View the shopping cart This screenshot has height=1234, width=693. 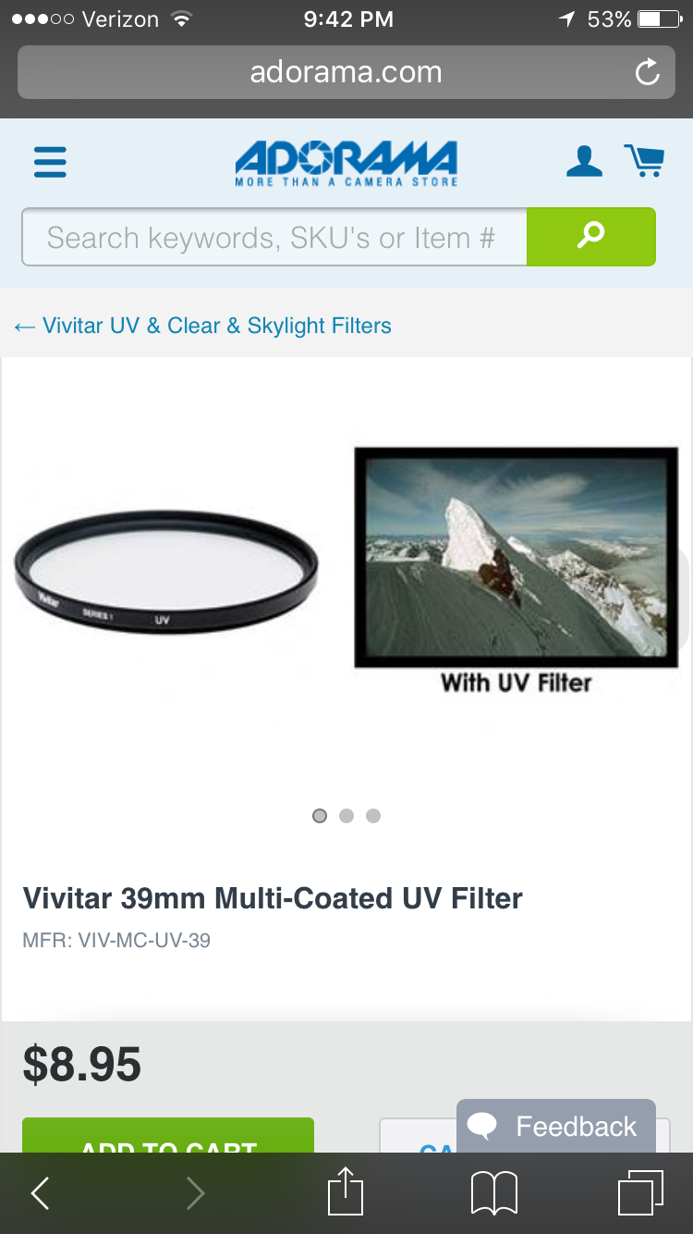click(x=643, y=161)
